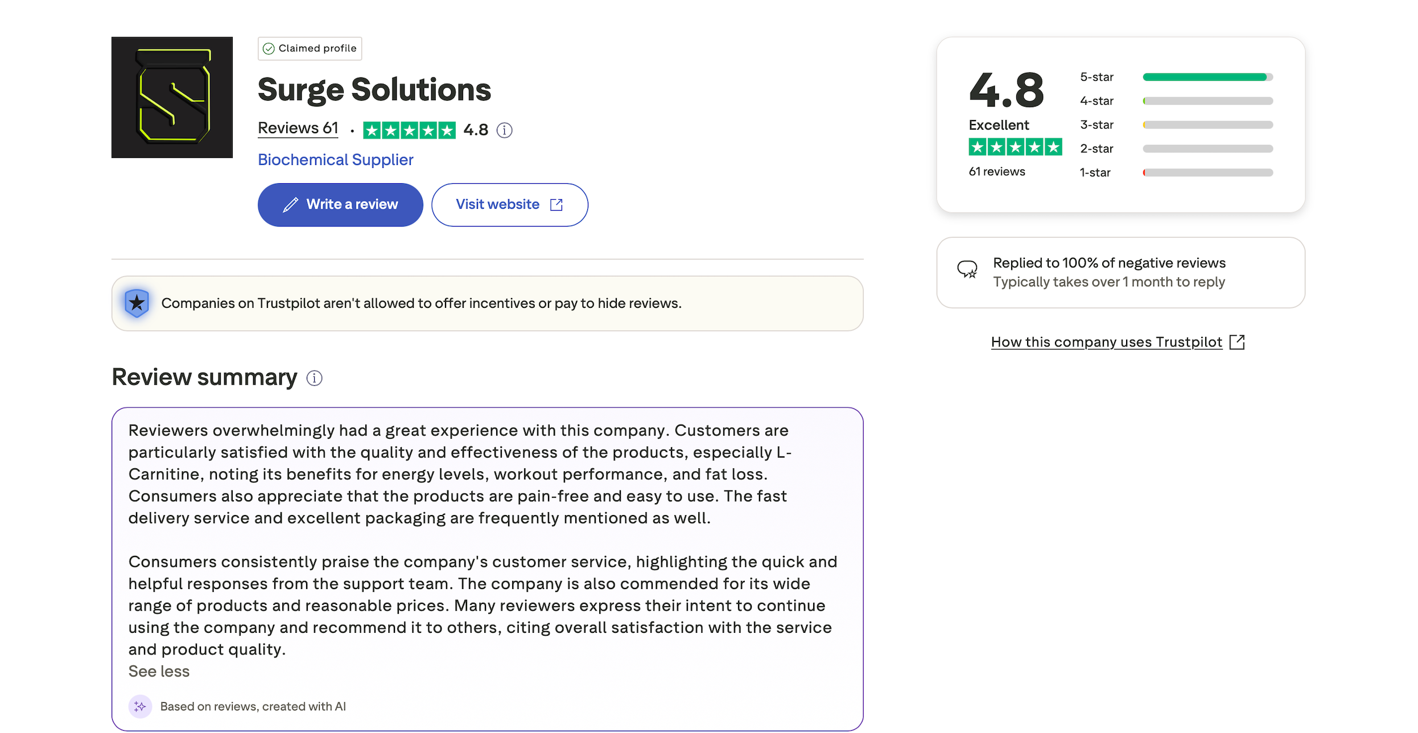Click the speech bubble reply icon
Image resolution: width=1418 pixels, height=733 pixels.
coord(967,269)
